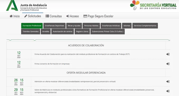Screen dimensions: 179x96
Task: Open the Acceso menu item
Action: tap(73, 16)
